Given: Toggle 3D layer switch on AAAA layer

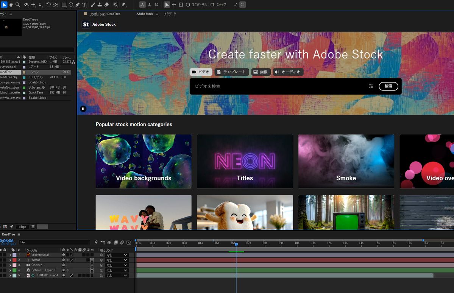Looking at the screenshot, I should (92, 260).
